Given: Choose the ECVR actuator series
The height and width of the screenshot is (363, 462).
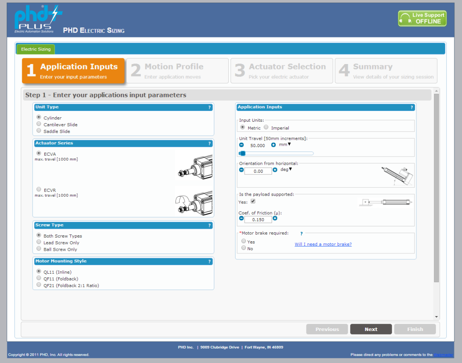Looking at the screenshot, I should point(39,189).
